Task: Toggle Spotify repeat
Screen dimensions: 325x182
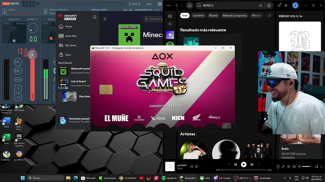Action: [x=259, y=165]
